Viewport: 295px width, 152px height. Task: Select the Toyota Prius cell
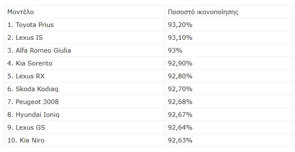click(84, 24)
